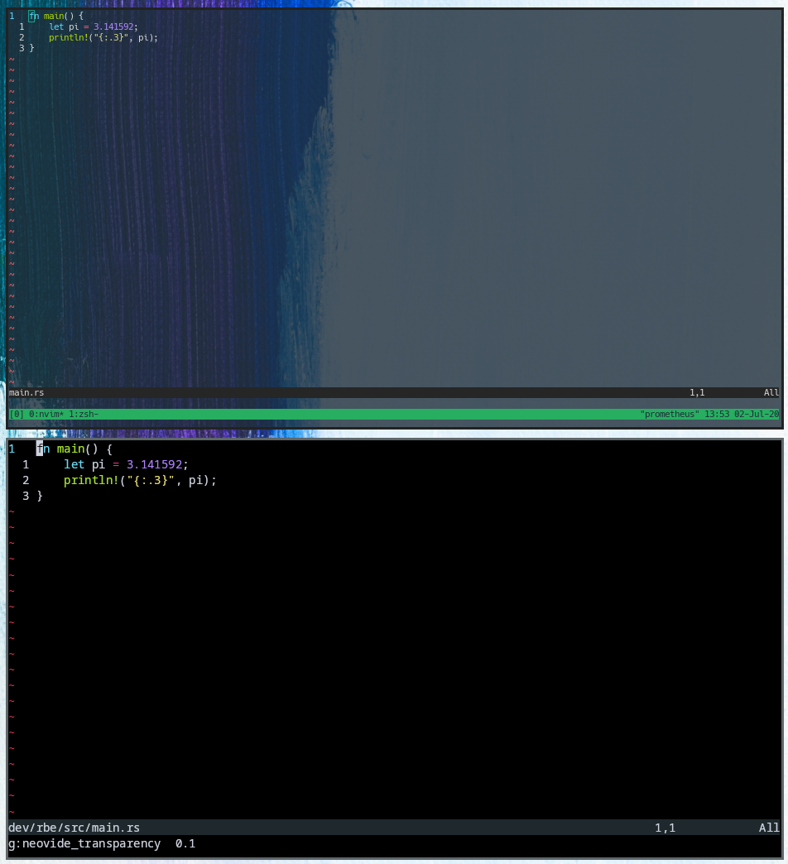Click 'let pi = 3.141592;' in the Neovide window
The image size is (788, 864).
[126, 464]
